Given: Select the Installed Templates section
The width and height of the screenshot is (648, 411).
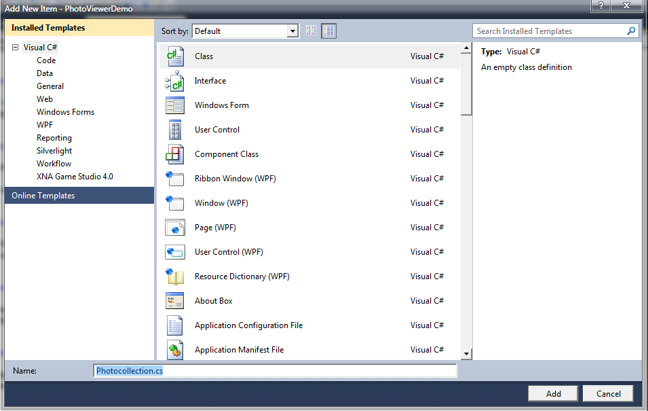Looking at the screenshot, I should click(x=48, y=28).
